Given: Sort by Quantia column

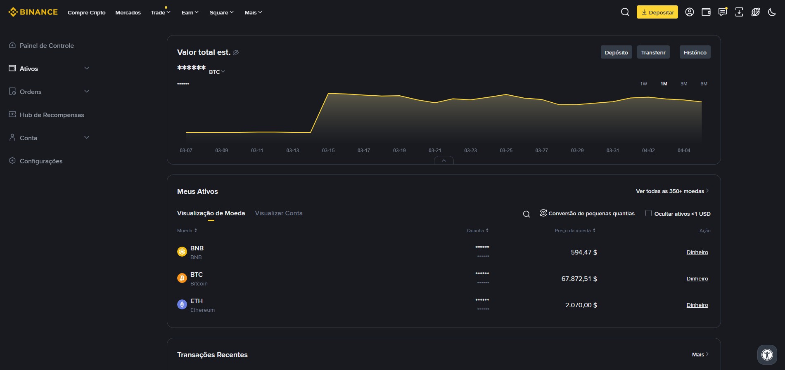Looking at the screenshot, I should click(478, 231).
